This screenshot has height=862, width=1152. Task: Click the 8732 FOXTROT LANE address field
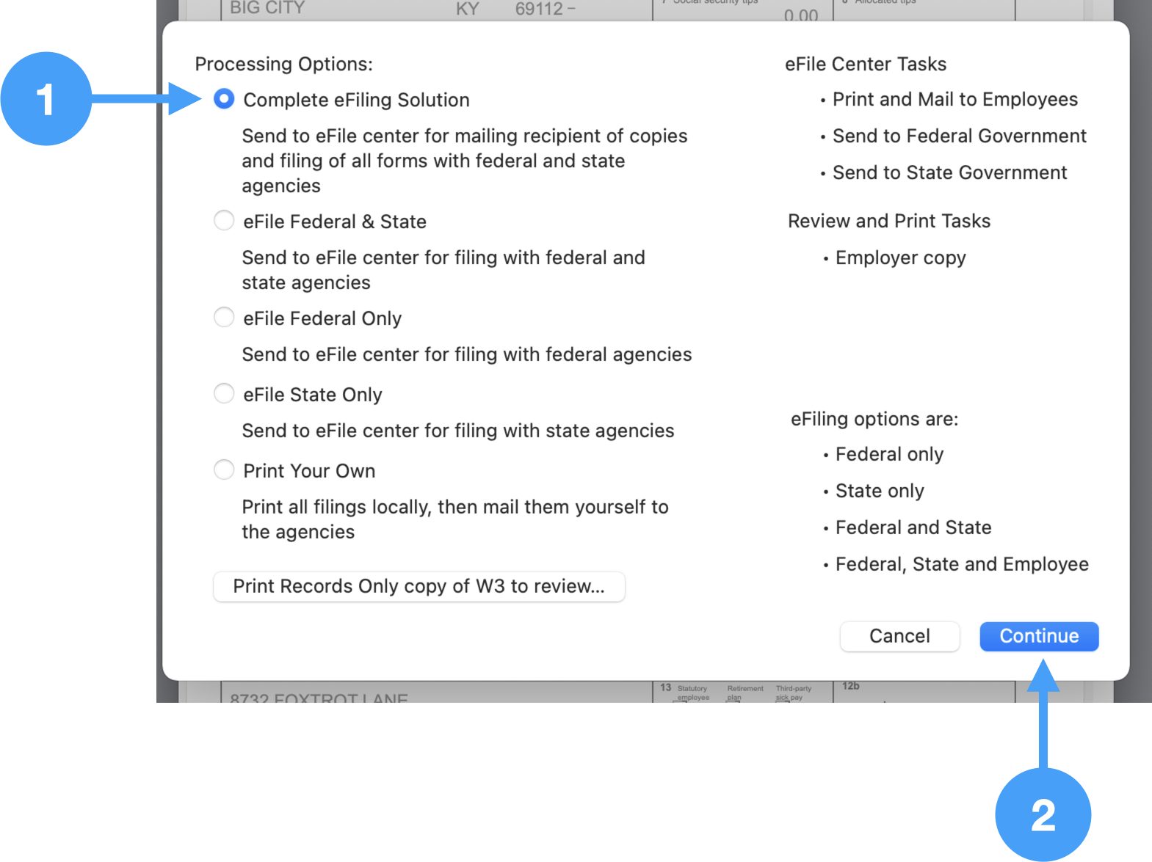(x=319, y=697)
